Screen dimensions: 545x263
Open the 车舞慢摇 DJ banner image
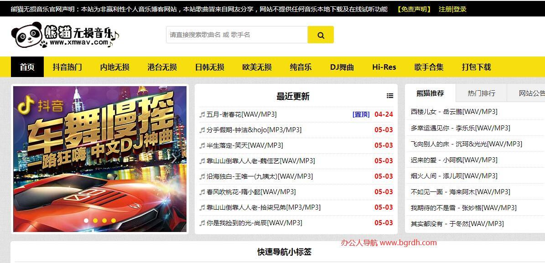tap(99, 150)
